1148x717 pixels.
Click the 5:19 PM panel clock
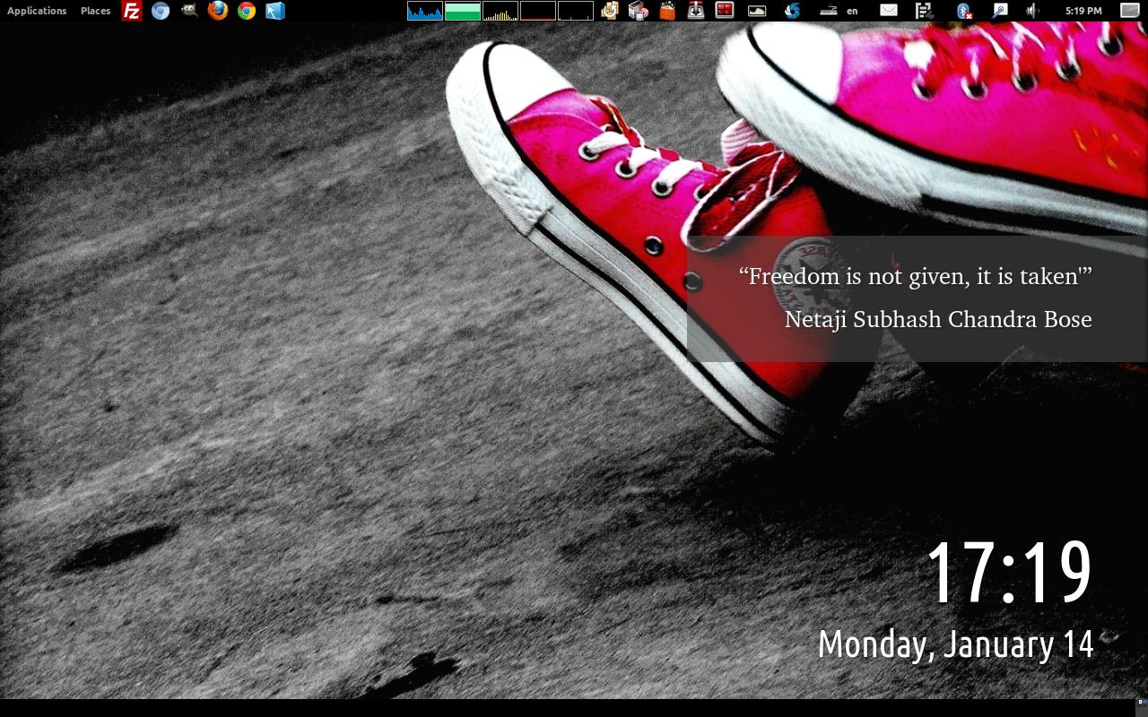click(x=1083, y=11)
